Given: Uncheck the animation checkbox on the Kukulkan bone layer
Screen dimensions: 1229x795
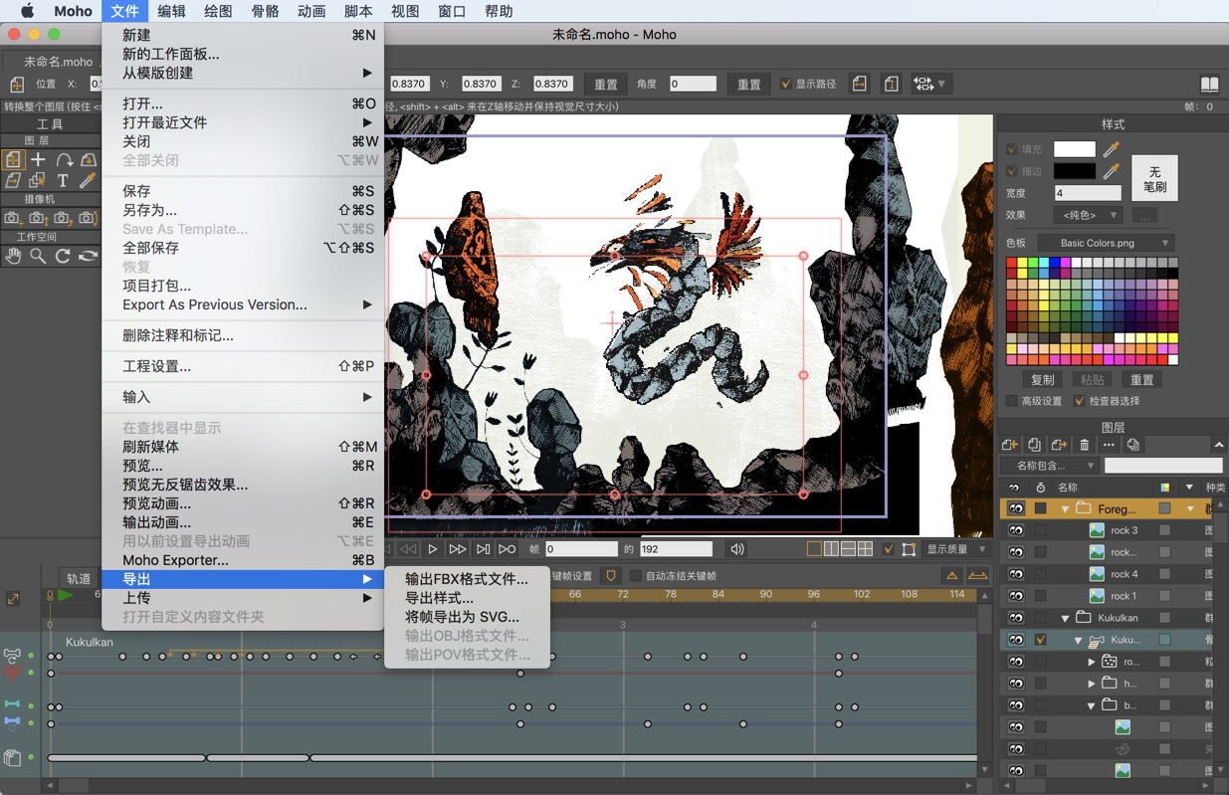Looking at the screenshot, I should click(1040, 641).
